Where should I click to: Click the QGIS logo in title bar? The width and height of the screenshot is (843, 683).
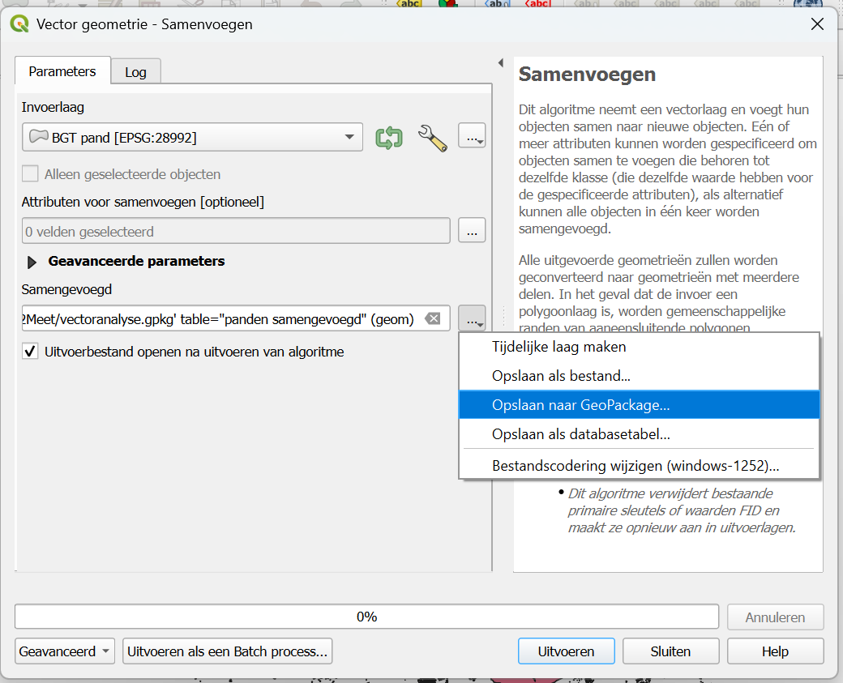[19, 24]
